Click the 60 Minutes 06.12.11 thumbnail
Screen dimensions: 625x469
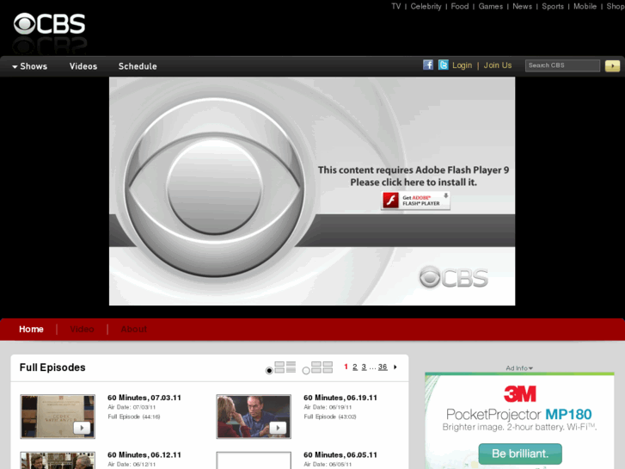click(x=58, y=460)
